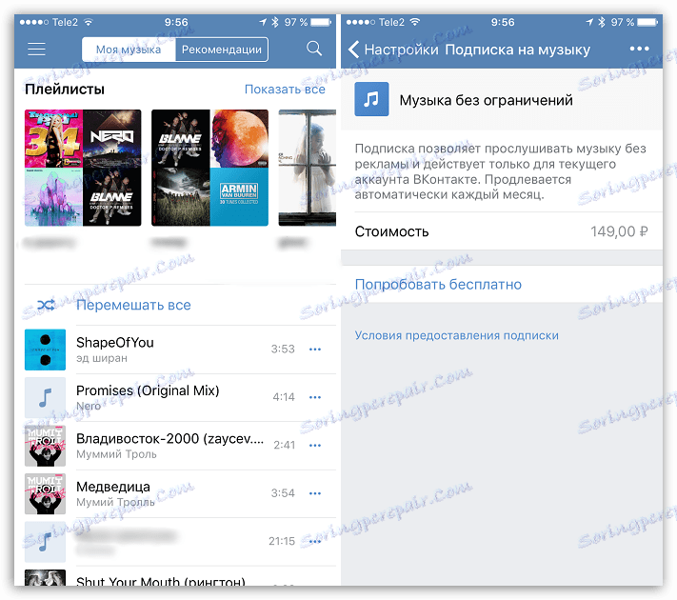
Task: Tap the Медведица album cover
Action: coord(45,493)
